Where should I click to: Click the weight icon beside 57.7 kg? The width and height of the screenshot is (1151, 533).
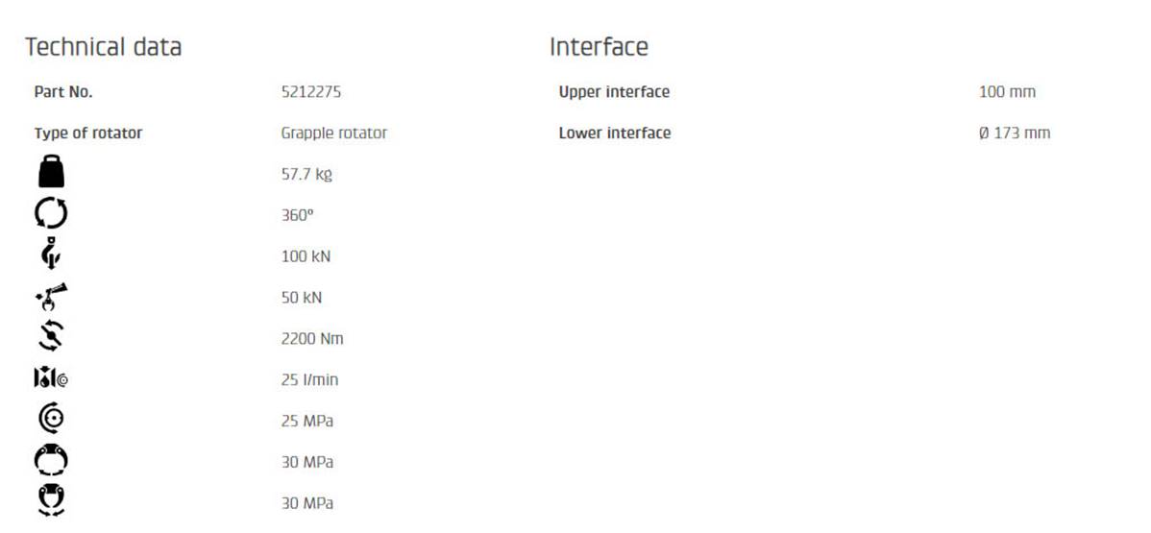point(51,173)
